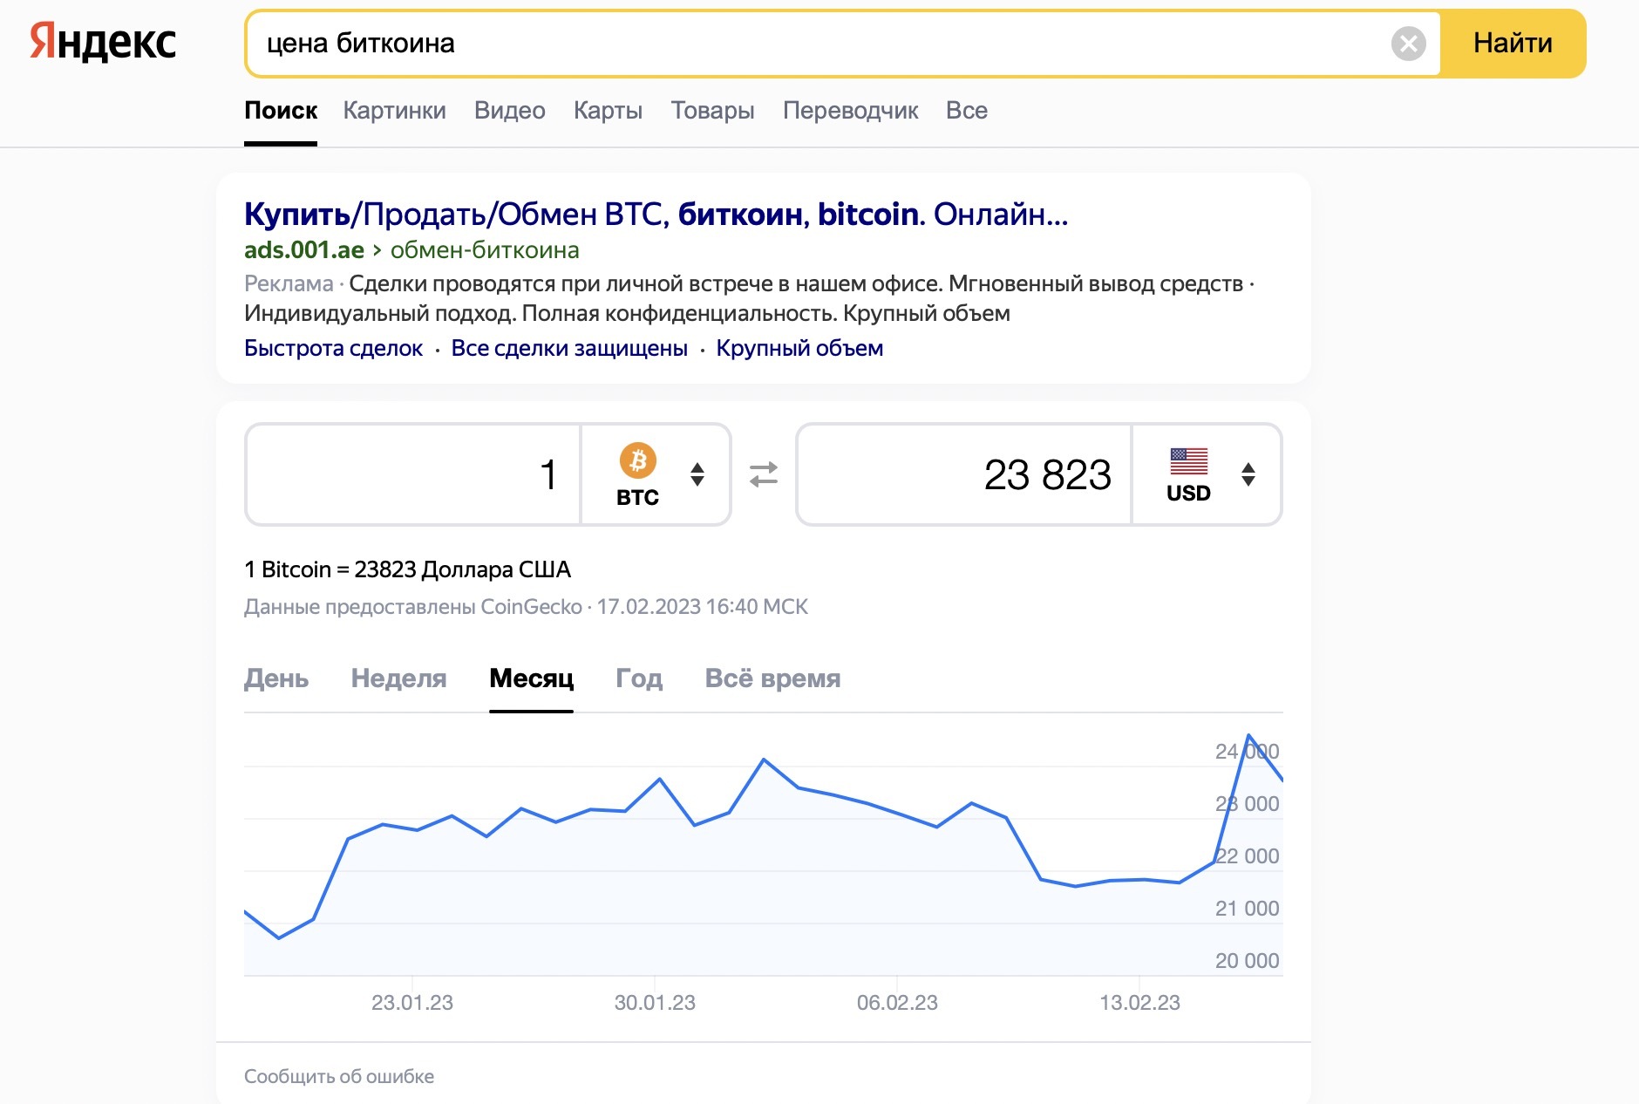Show the День chart period

(x=276, y=678)
